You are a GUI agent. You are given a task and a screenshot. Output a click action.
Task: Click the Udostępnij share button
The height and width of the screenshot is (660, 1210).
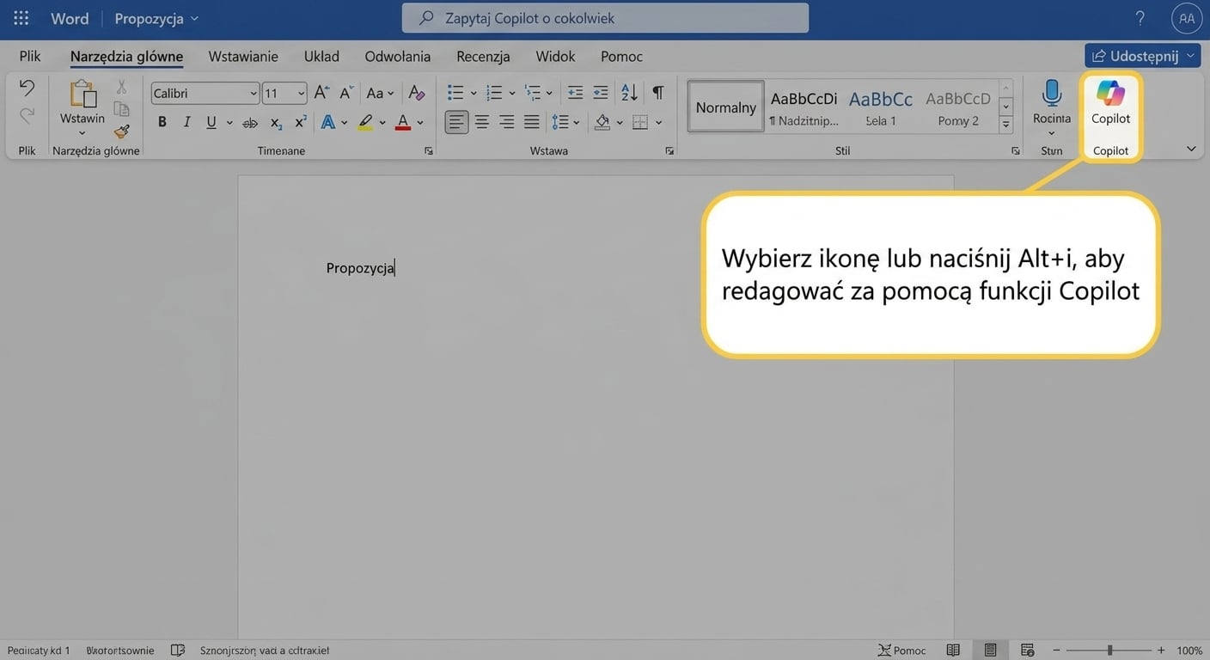point(1143,56)
